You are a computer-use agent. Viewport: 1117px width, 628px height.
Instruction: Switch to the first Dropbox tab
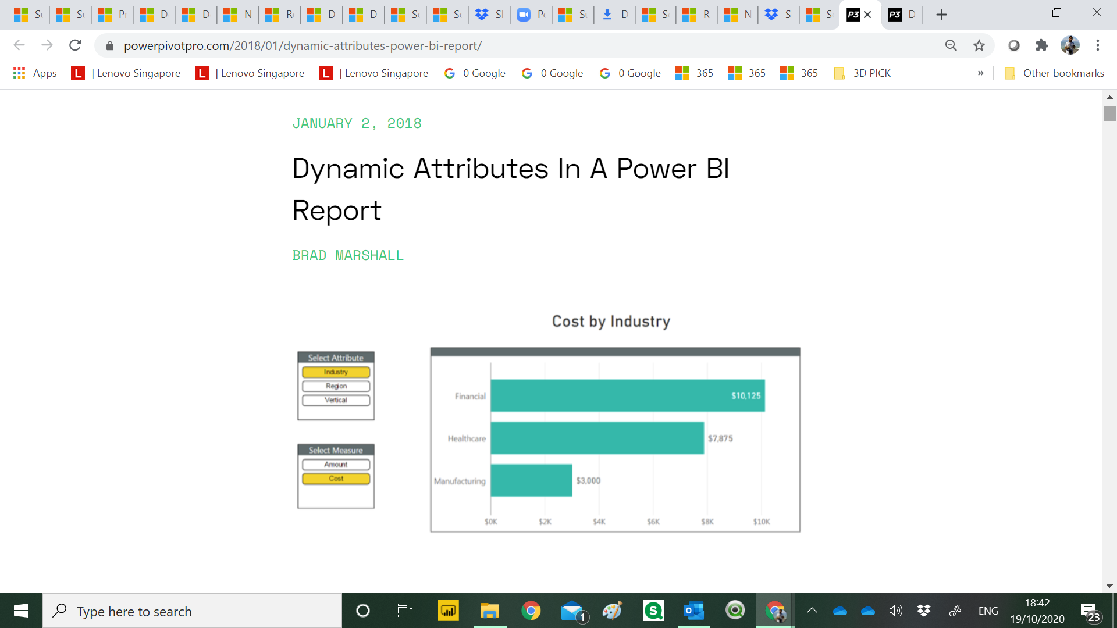pos(489,15)
